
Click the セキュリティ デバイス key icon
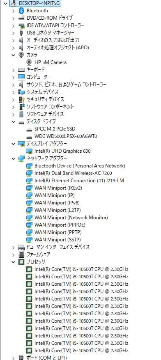coord(21,99)
